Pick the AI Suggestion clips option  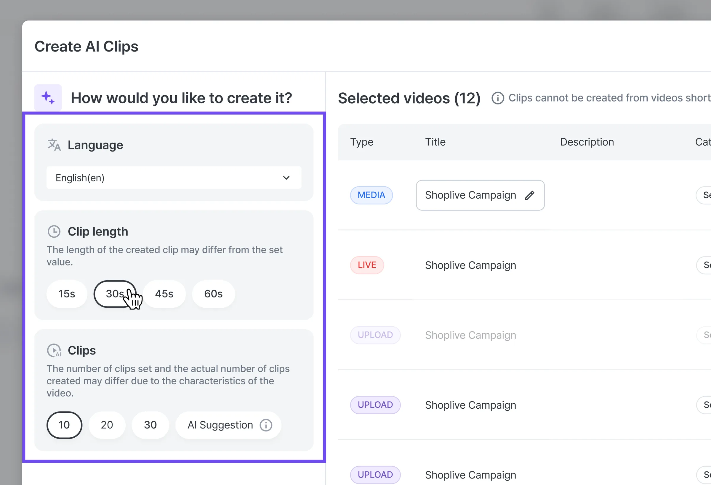click(228, 425)
